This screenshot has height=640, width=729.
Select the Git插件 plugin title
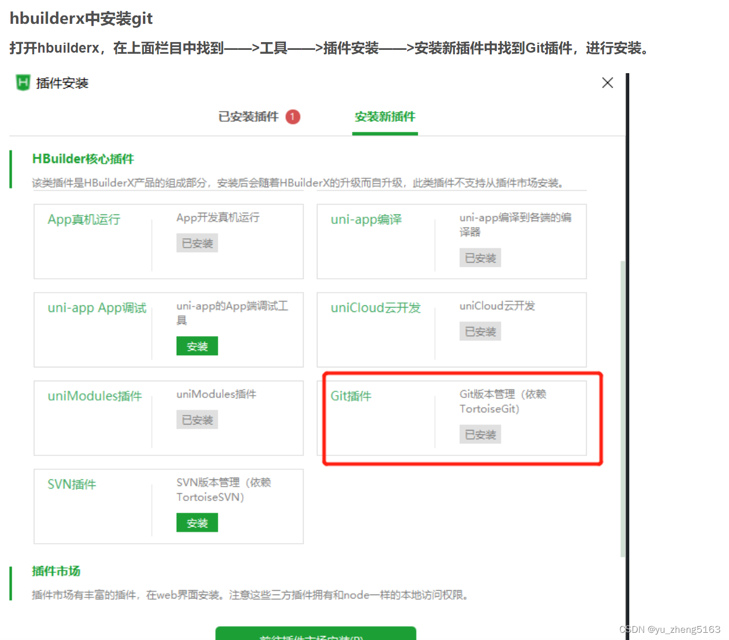pos(351,396)
